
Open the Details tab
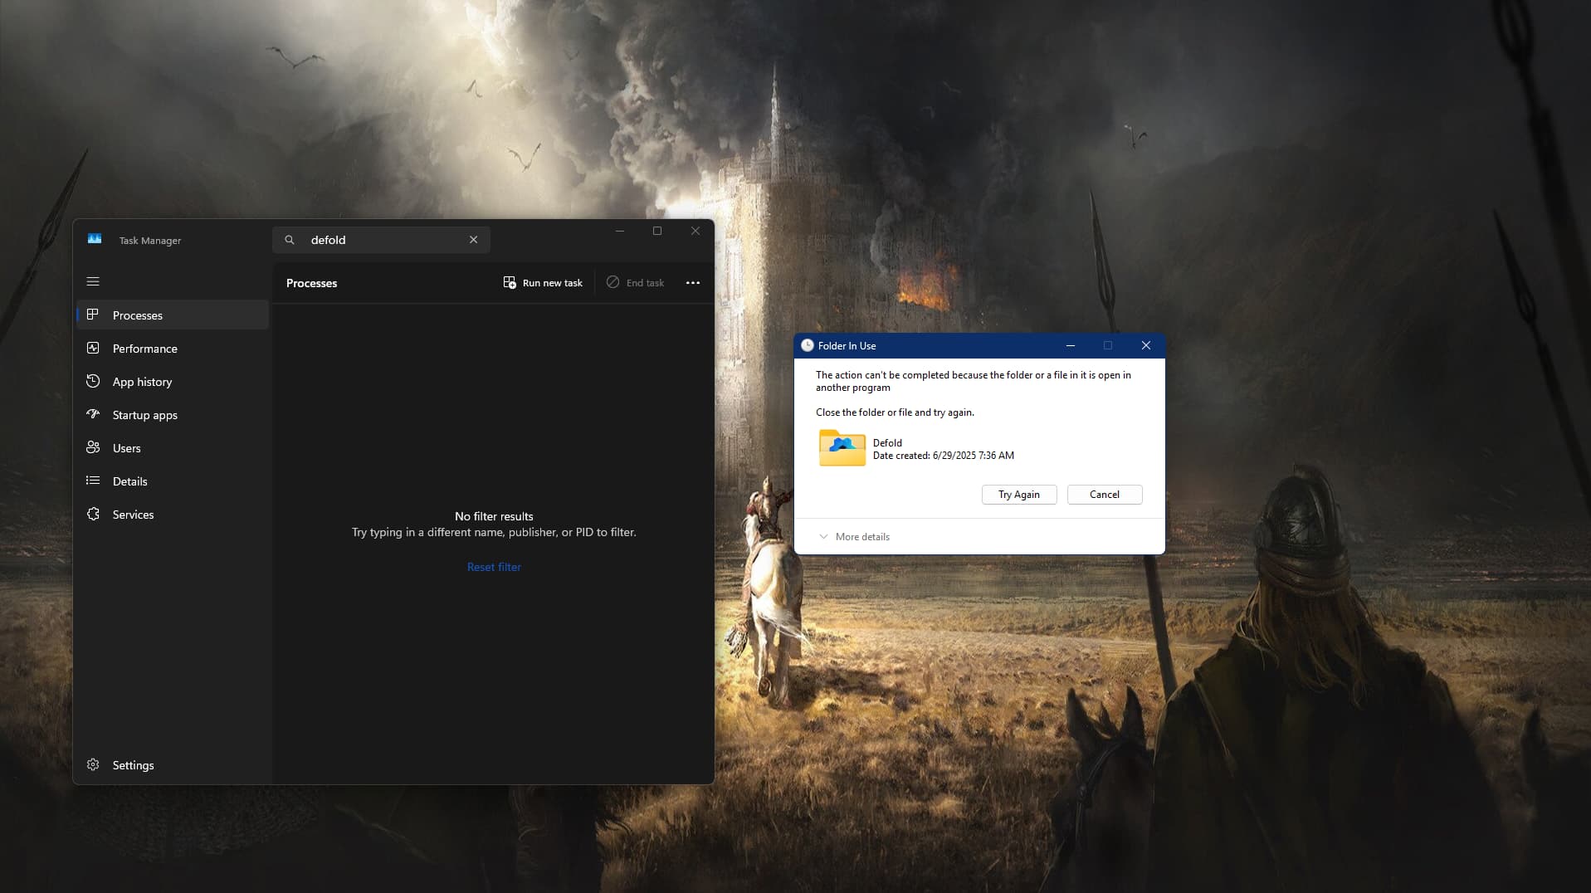pyautogui.click(x=173, y=481)
